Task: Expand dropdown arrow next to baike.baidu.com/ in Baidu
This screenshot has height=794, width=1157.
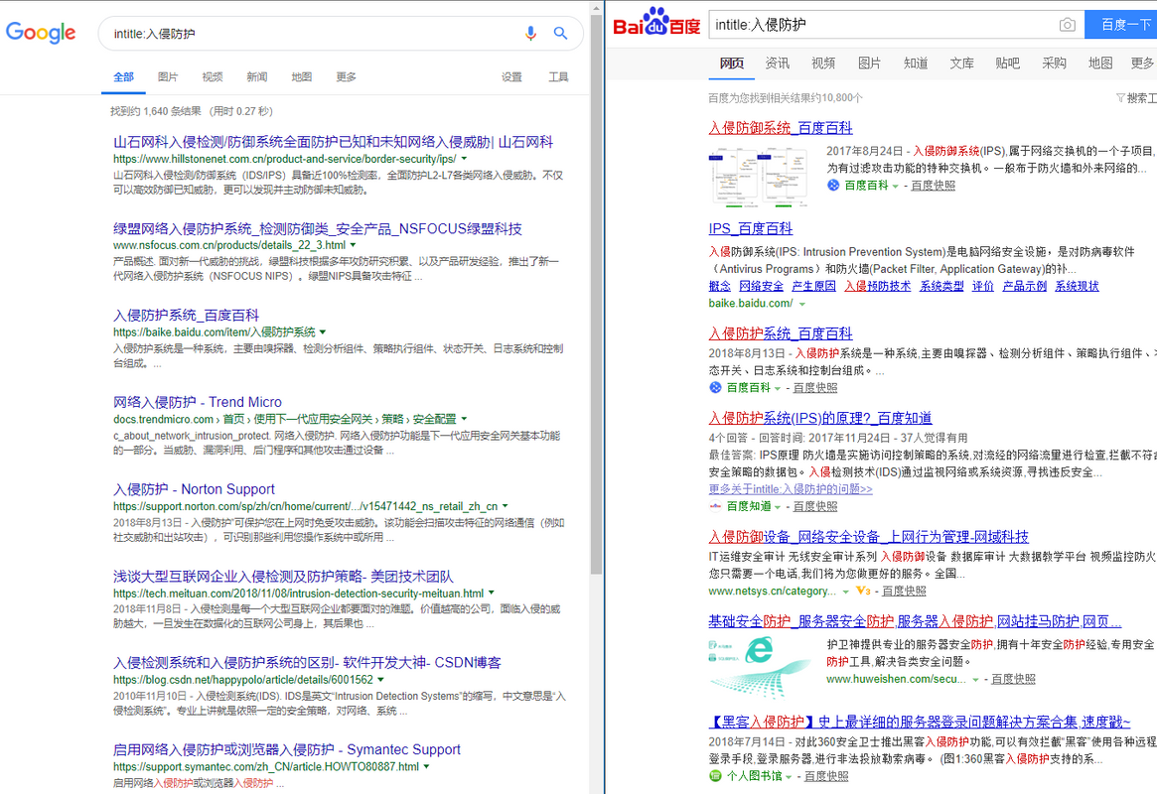Action: [x=802, y=304]
